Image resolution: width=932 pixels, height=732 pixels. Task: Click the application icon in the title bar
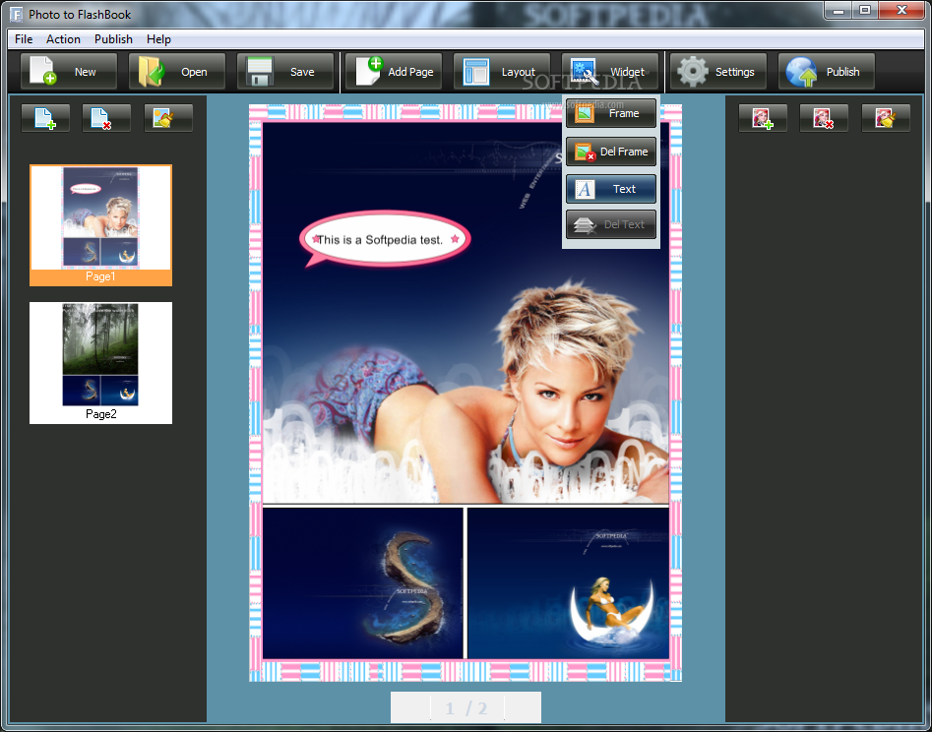[16, 14]
